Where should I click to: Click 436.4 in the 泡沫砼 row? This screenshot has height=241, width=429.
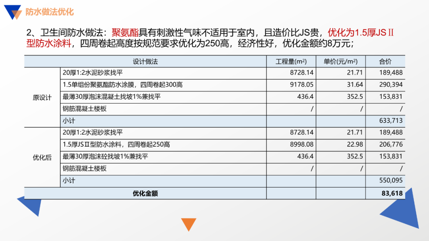[x=305, y=157]
